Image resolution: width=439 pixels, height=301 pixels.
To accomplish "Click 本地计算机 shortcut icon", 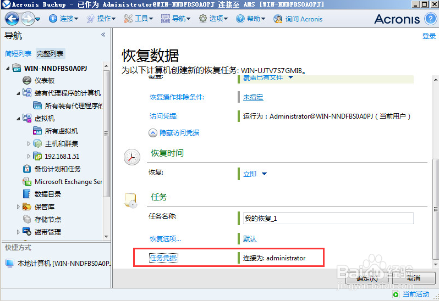I will point(10,263).
